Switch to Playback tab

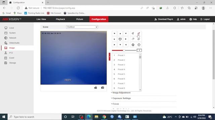[x=60, y=19]
